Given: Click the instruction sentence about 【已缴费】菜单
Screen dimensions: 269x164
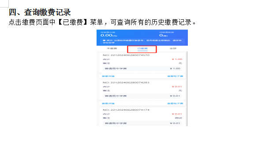Looking at the screenshot, I should click(x=102, y=22).
